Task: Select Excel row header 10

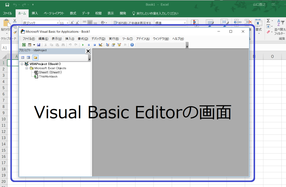Action: [3, 119]
